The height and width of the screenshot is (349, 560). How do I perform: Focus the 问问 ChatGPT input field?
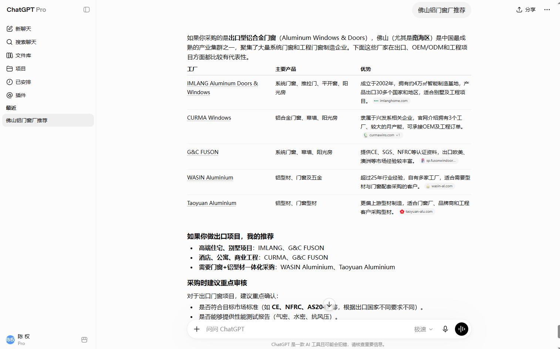coord(307,329)
